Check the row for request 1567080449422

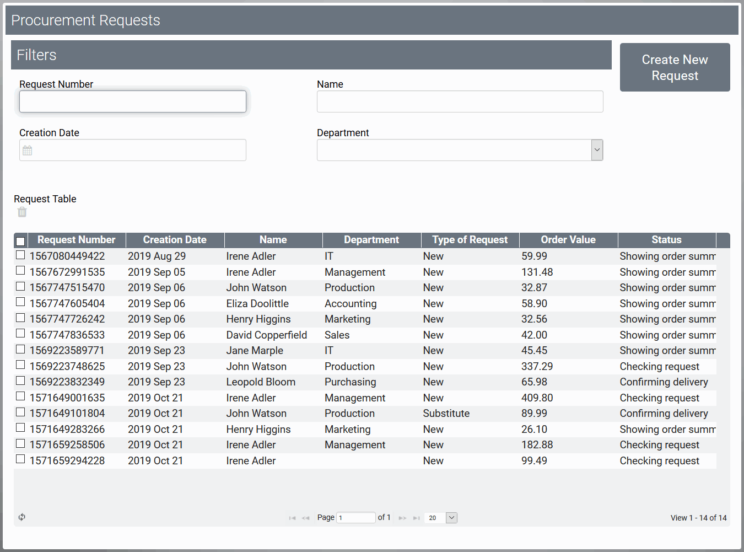[20, 255]
